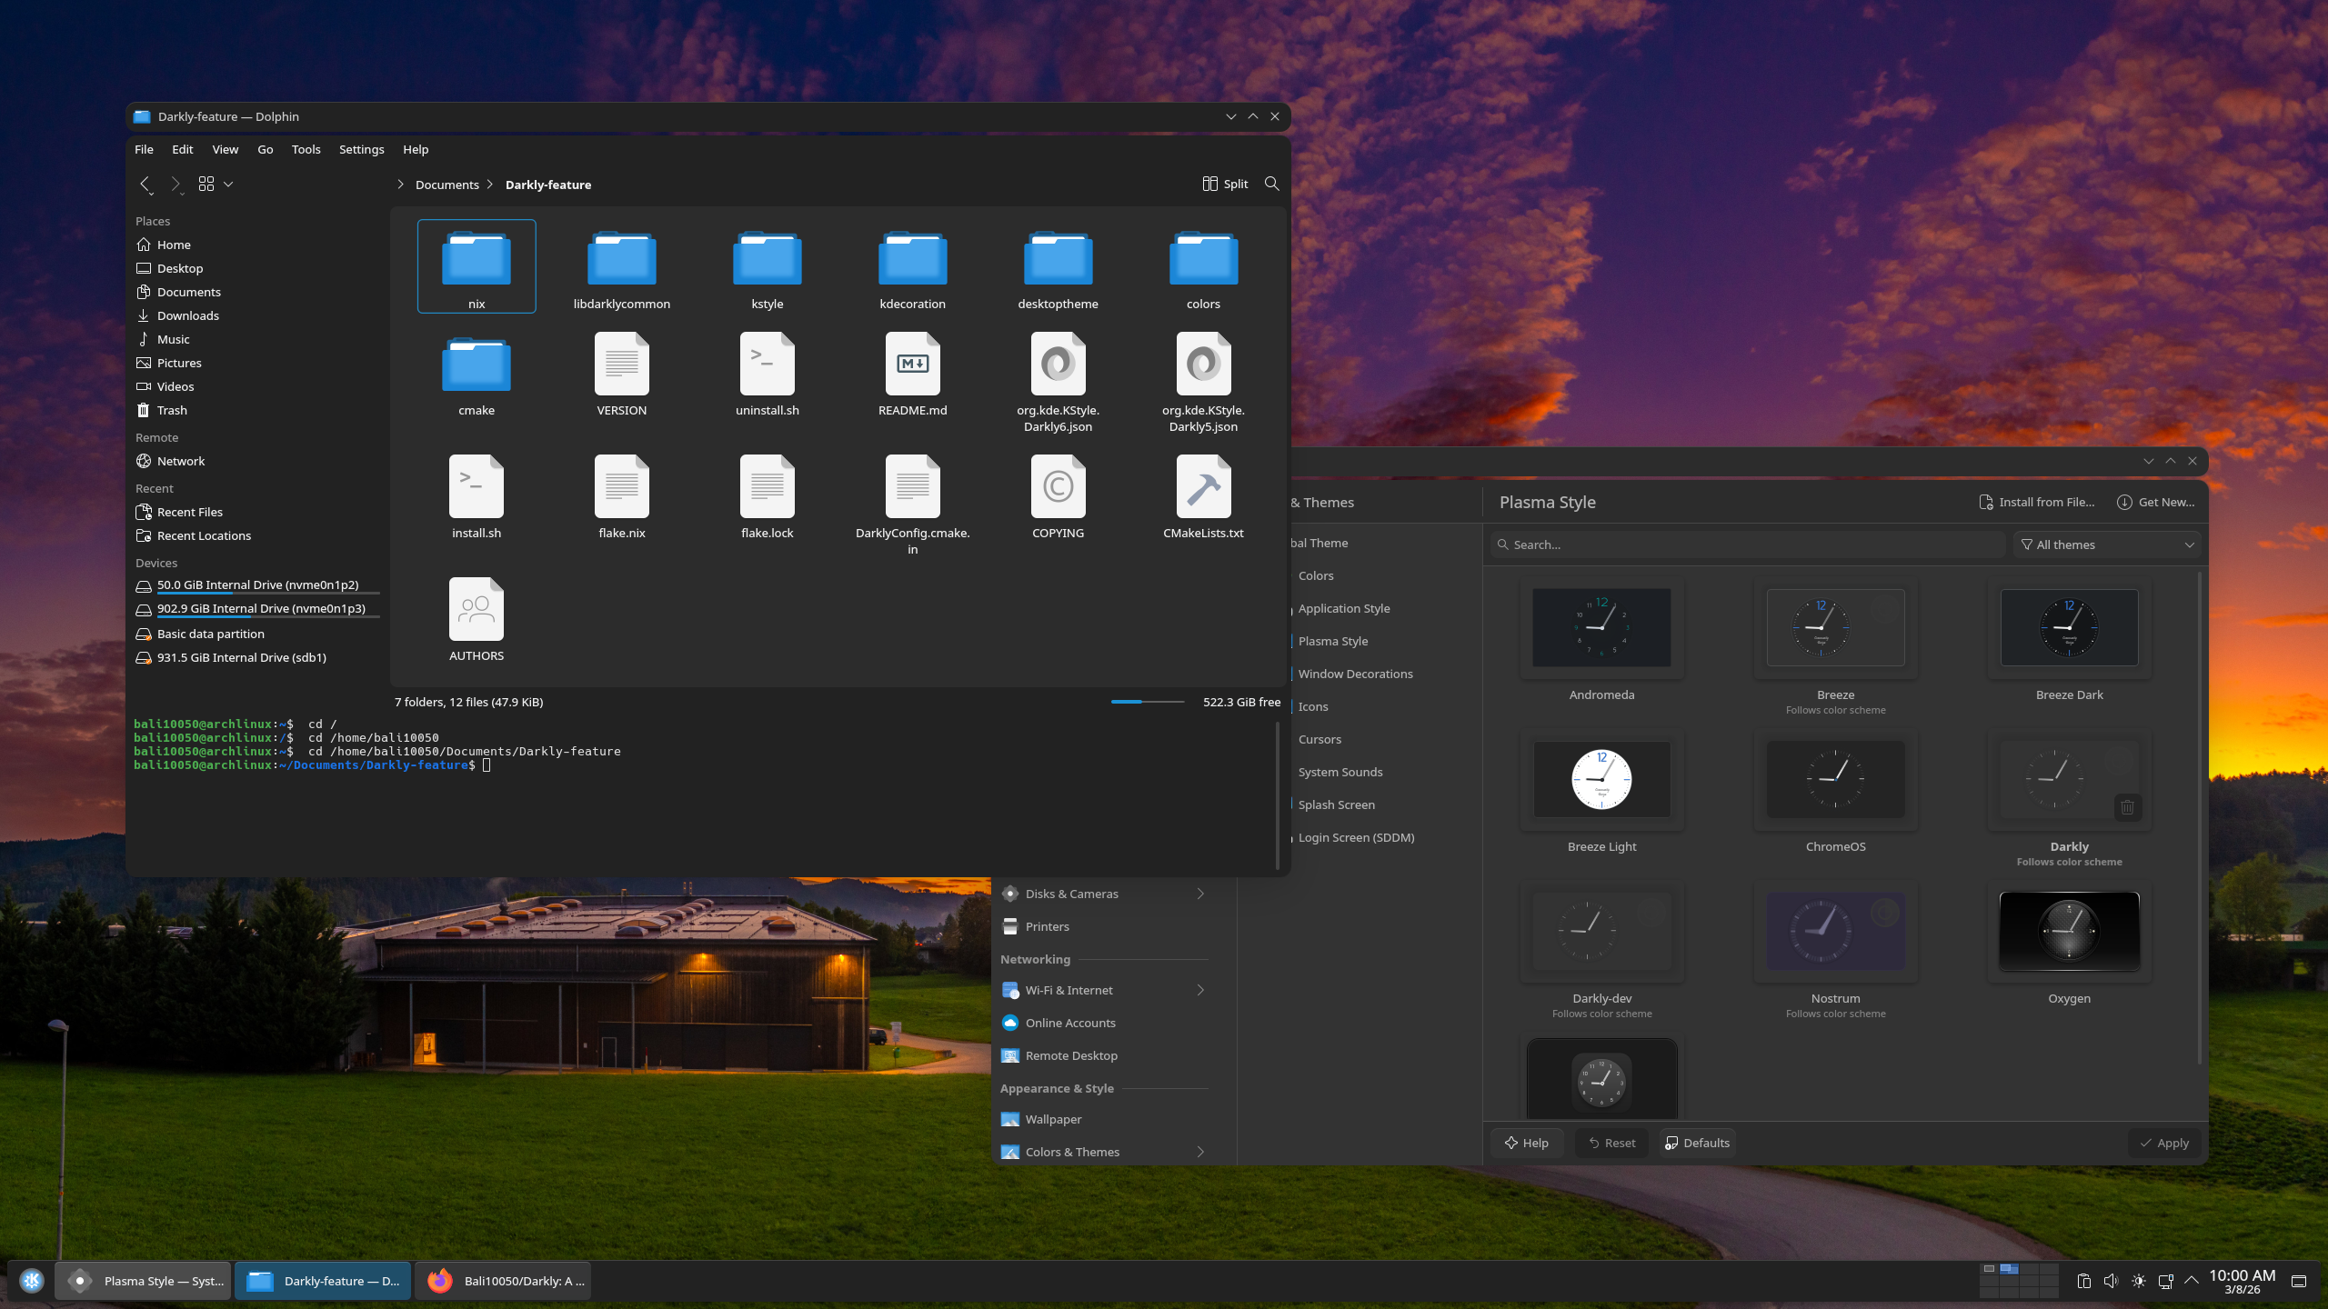Viewport: 2328px width, 1309px height.
Task: Click the search magnifier icon in Dolphin
Action: click(1271, 184)
